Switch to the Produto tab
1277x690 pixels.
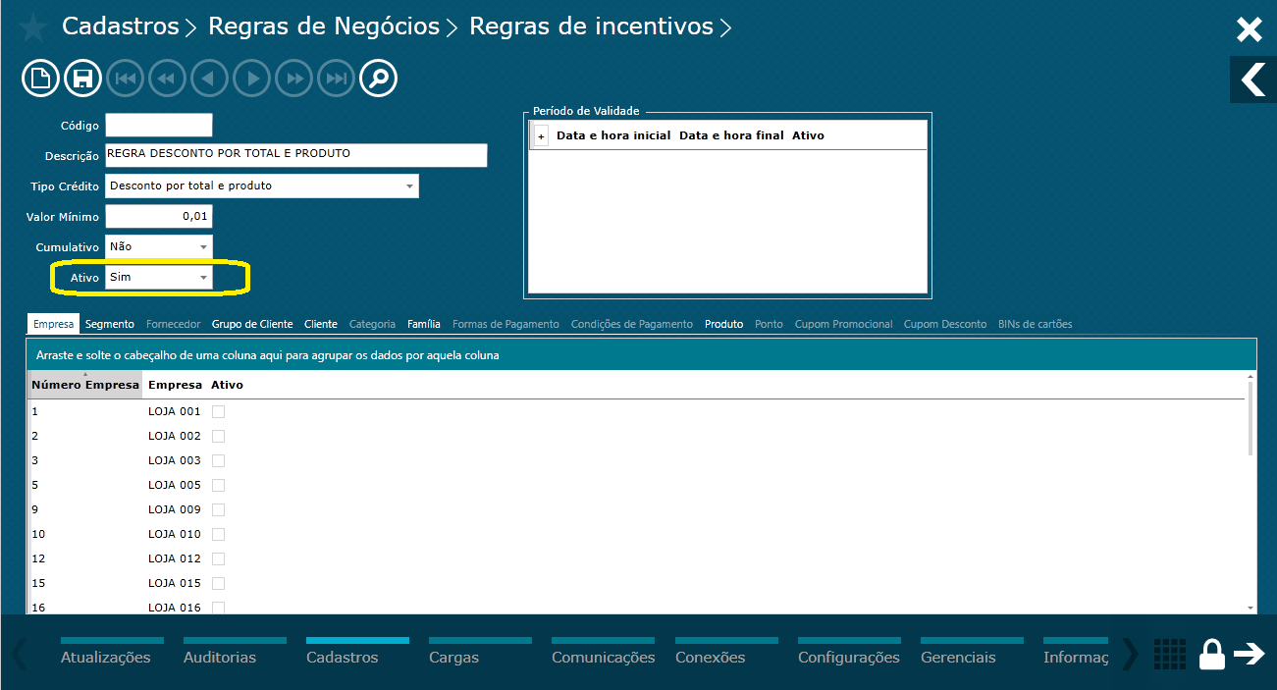[723, 323]
